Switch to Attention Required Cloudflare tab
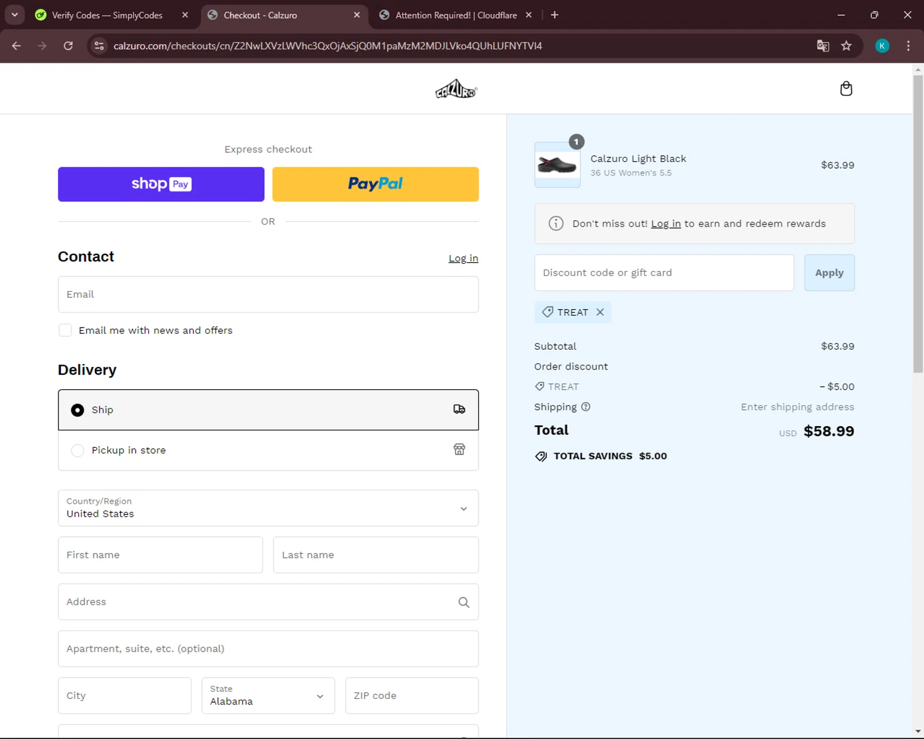924x739 pixels. coord(456,15)
